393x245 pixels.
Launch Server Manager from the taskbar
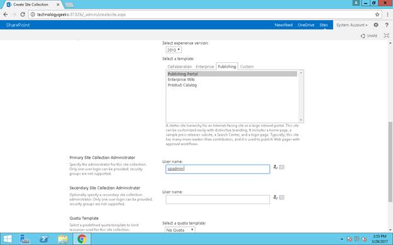click(x=25, y=239)
